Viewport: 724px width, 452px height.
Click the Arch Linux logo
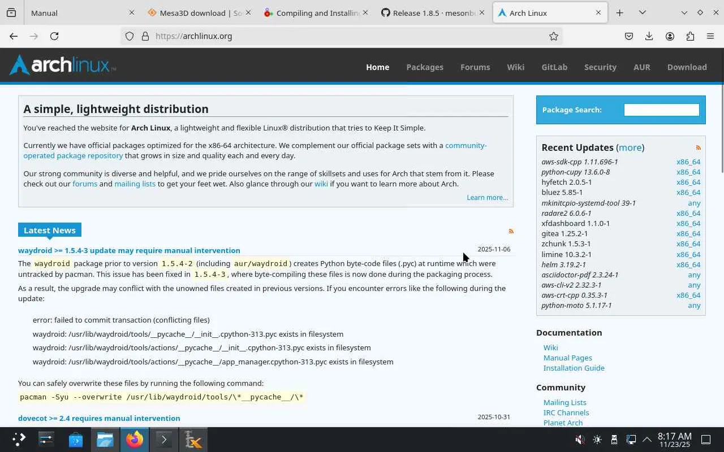[63, 65]
